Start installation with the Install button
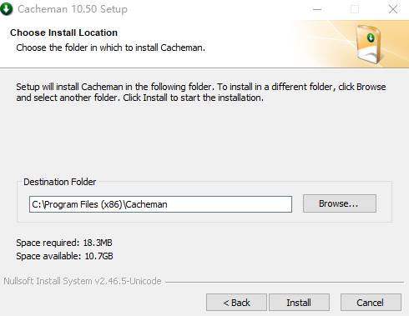 coord(299,303)
